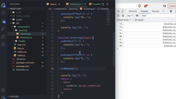Click the browser Update button

172,6
